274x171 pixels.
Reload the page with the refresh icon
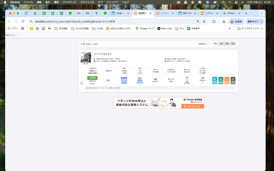click(x=23, y=21)
